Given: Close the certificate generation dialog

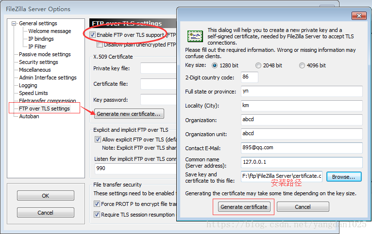Looking at the screenshot, I should pos(359,16).
